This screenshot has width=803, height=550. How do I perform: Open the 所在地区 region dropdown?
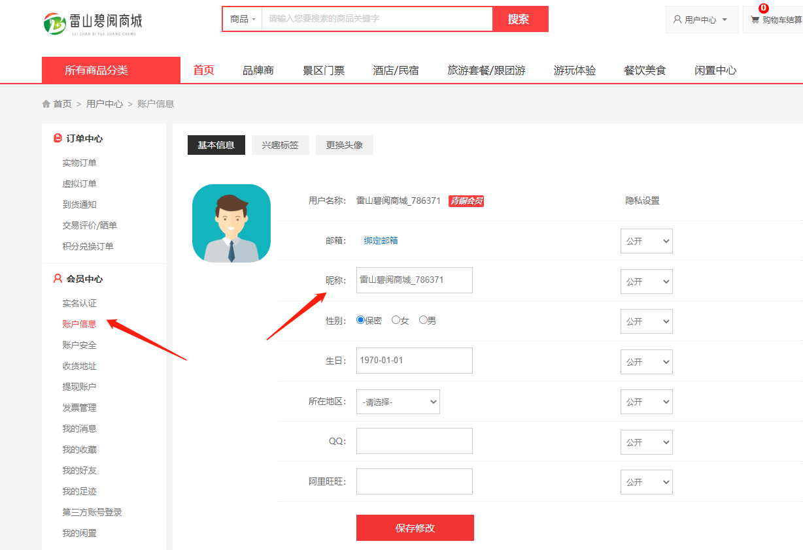click(398, 402)
